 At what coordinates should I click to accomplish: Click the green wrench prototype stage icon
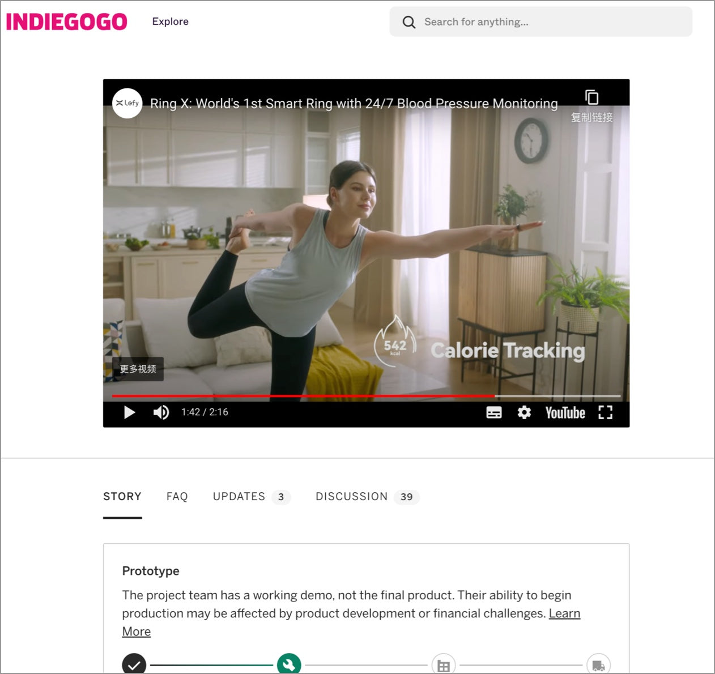pyautogui.click(x=289, y=664)
